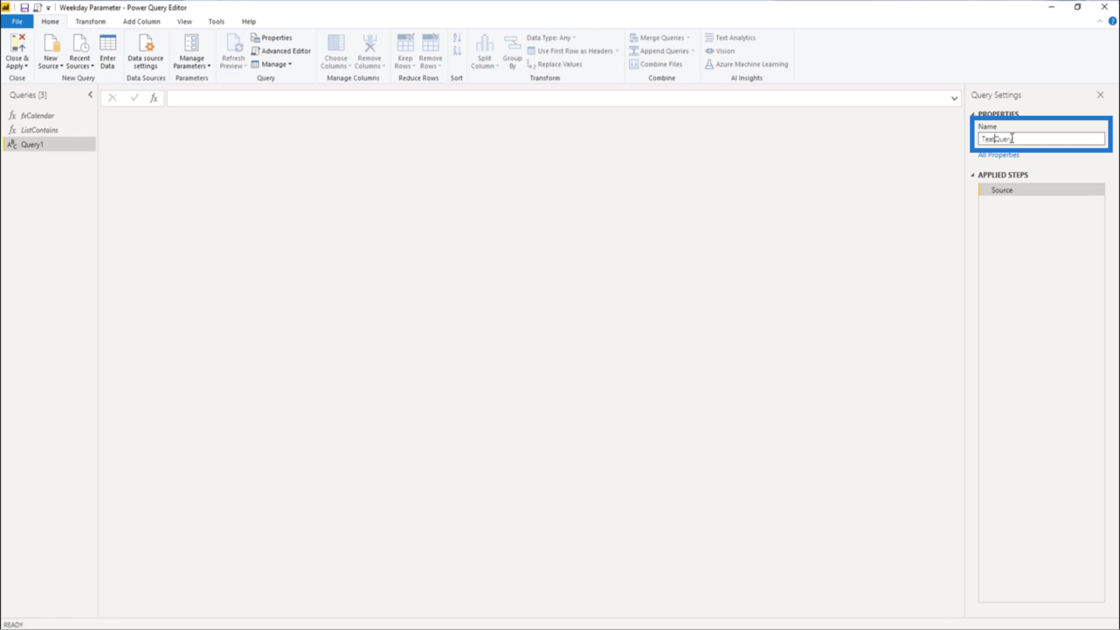
Task: Click the formula bar fx icon
Action: coord(154,98)
